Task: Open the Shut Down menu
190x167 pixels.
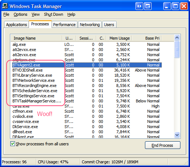Action: 53,14
